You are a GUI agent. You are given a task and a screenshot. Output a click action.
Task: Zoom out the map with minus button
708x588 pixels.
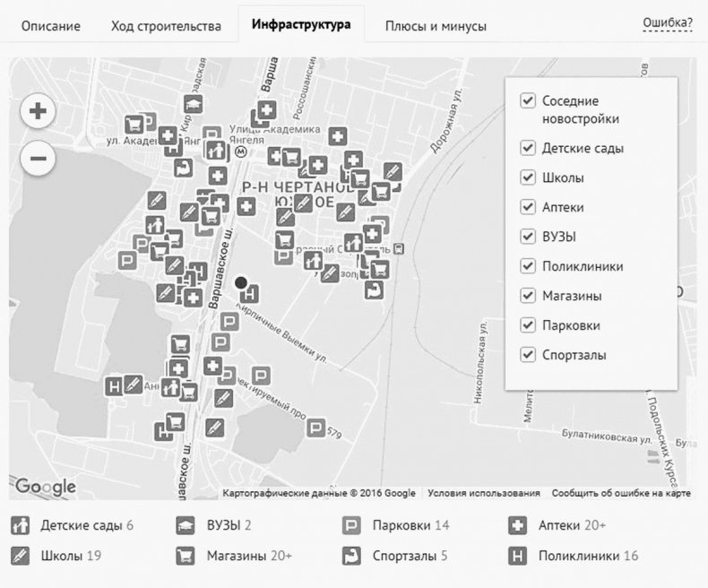click(x=38, y=159)
